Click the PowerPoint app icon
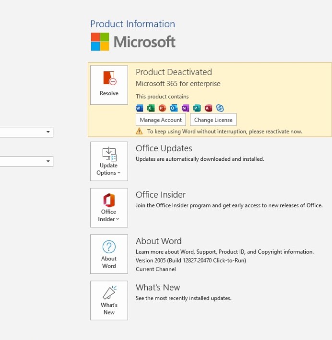 click(x=162, y=108)
